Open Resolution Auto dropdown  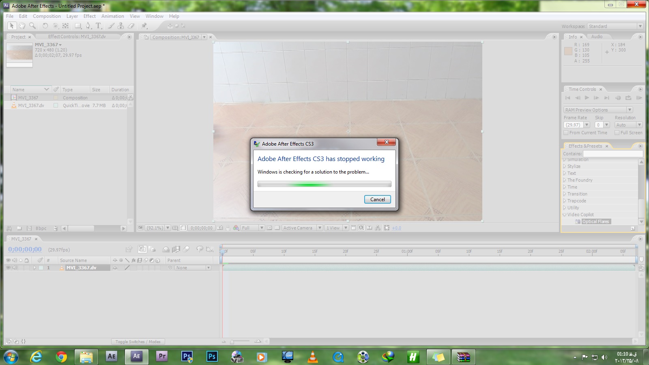pos(628,125)
